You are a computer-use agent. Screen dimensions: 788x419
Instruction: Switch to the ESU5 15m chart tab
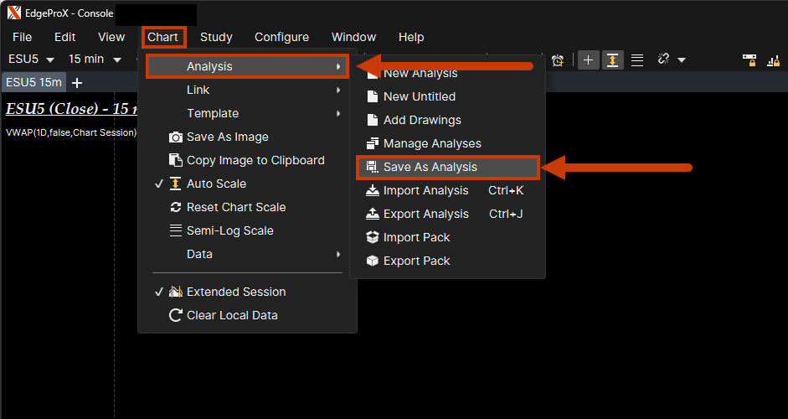tap(33, 82)
